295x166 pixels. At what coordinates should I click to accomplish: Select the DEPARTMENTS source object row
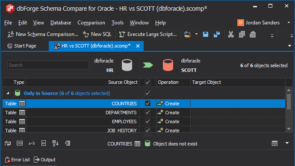tap(83, 113)
